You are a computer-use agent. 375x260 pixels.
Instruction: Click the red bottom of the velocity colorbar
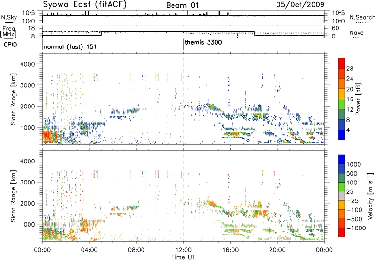342,232
